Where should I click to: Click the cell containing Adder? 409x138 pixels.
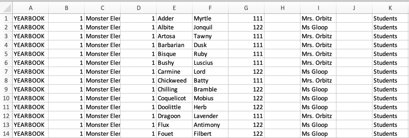tap(174, 18)
